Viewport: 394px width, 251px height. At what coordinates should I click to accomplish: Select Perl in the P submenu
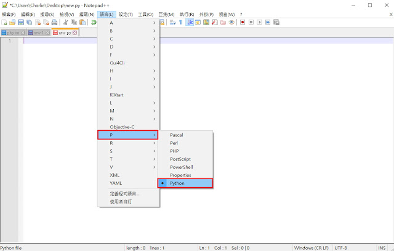[185, 143]
